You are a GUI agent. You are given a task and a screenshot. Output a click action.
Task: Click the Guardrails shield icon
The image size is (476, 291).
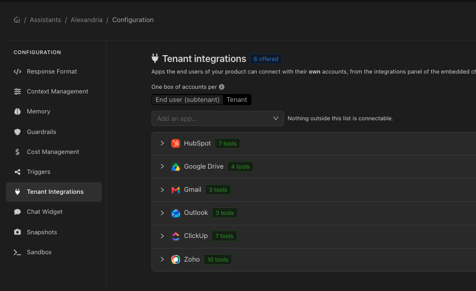pos(17,132)
